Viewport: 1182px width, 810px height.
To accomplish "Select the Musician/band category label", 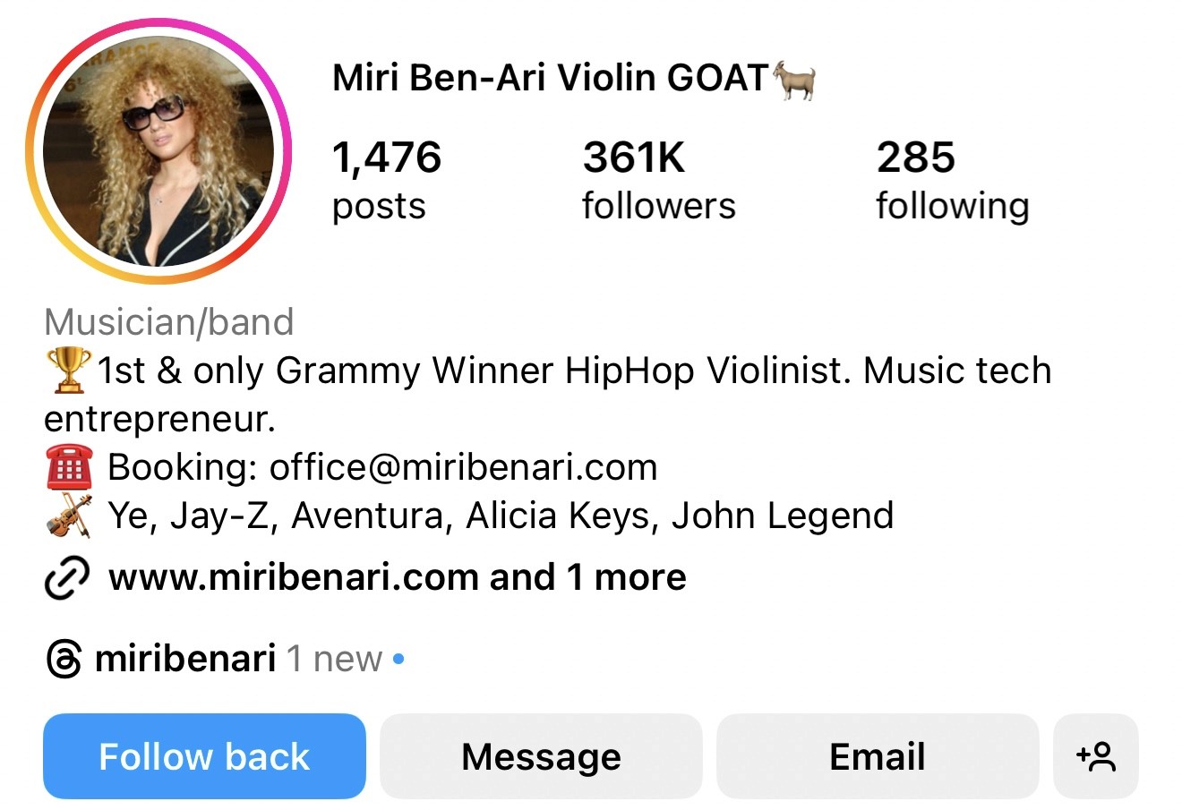I will 169,322.
